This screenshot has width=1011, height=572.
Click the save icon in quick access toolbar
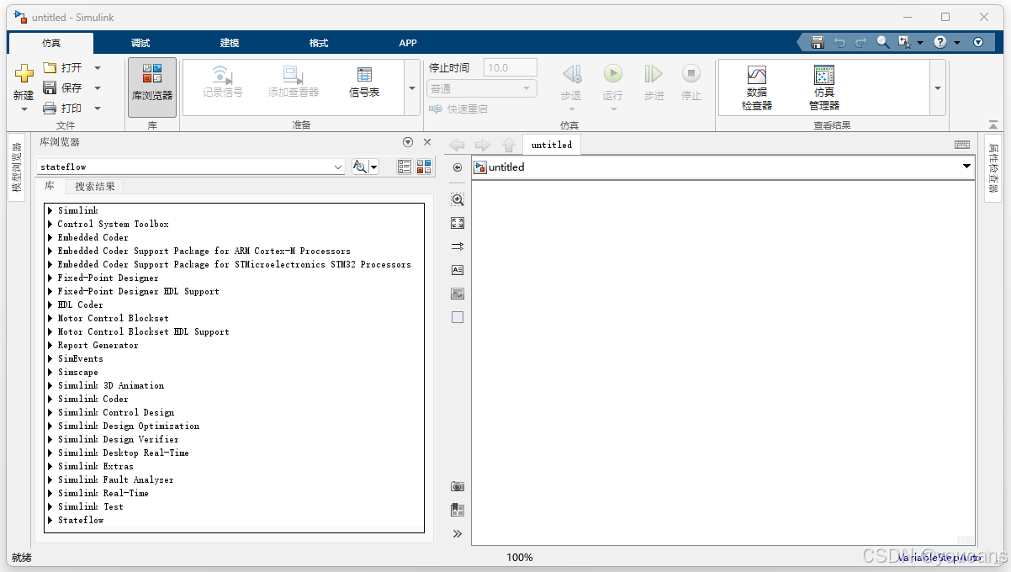coord(817,42)
